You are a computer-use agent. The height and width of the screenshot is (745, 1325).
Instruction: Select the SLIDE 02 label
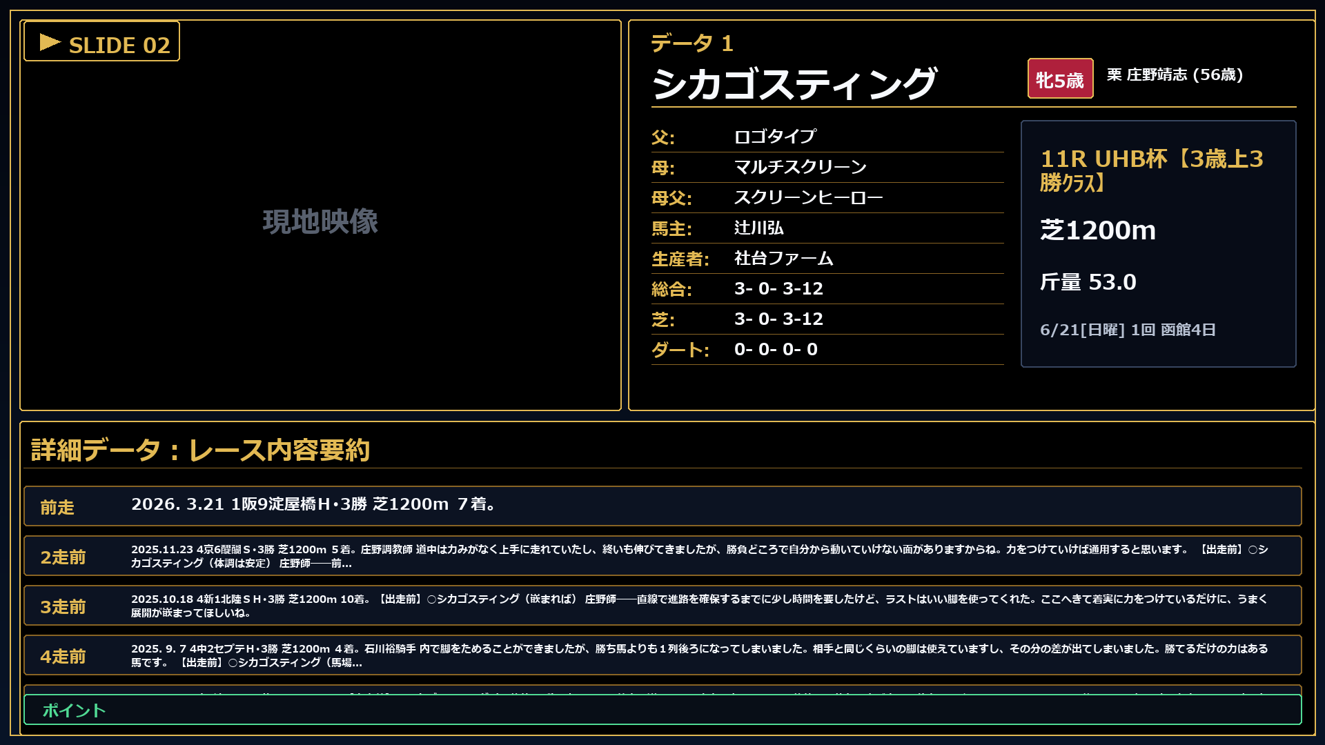[119, 46]
